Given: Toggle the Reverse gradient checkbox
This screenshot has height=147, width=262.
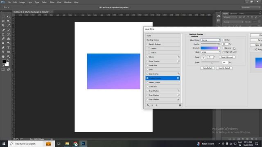Looking at the screenshot, I should [x=224, y=48].
